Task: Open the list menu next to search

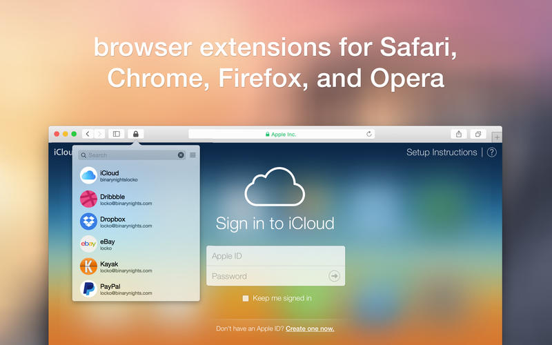Action: (193, 155)
